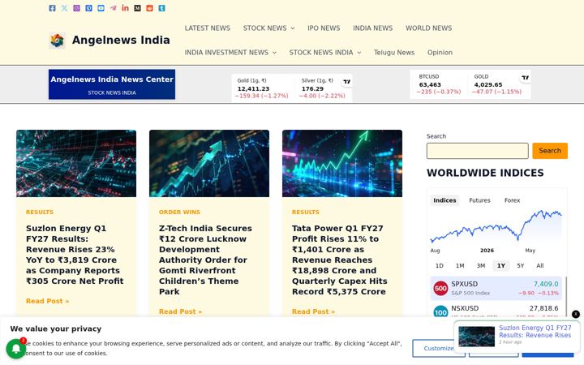Click the Silver (1g, ₹) price ticker

(323, 88)
